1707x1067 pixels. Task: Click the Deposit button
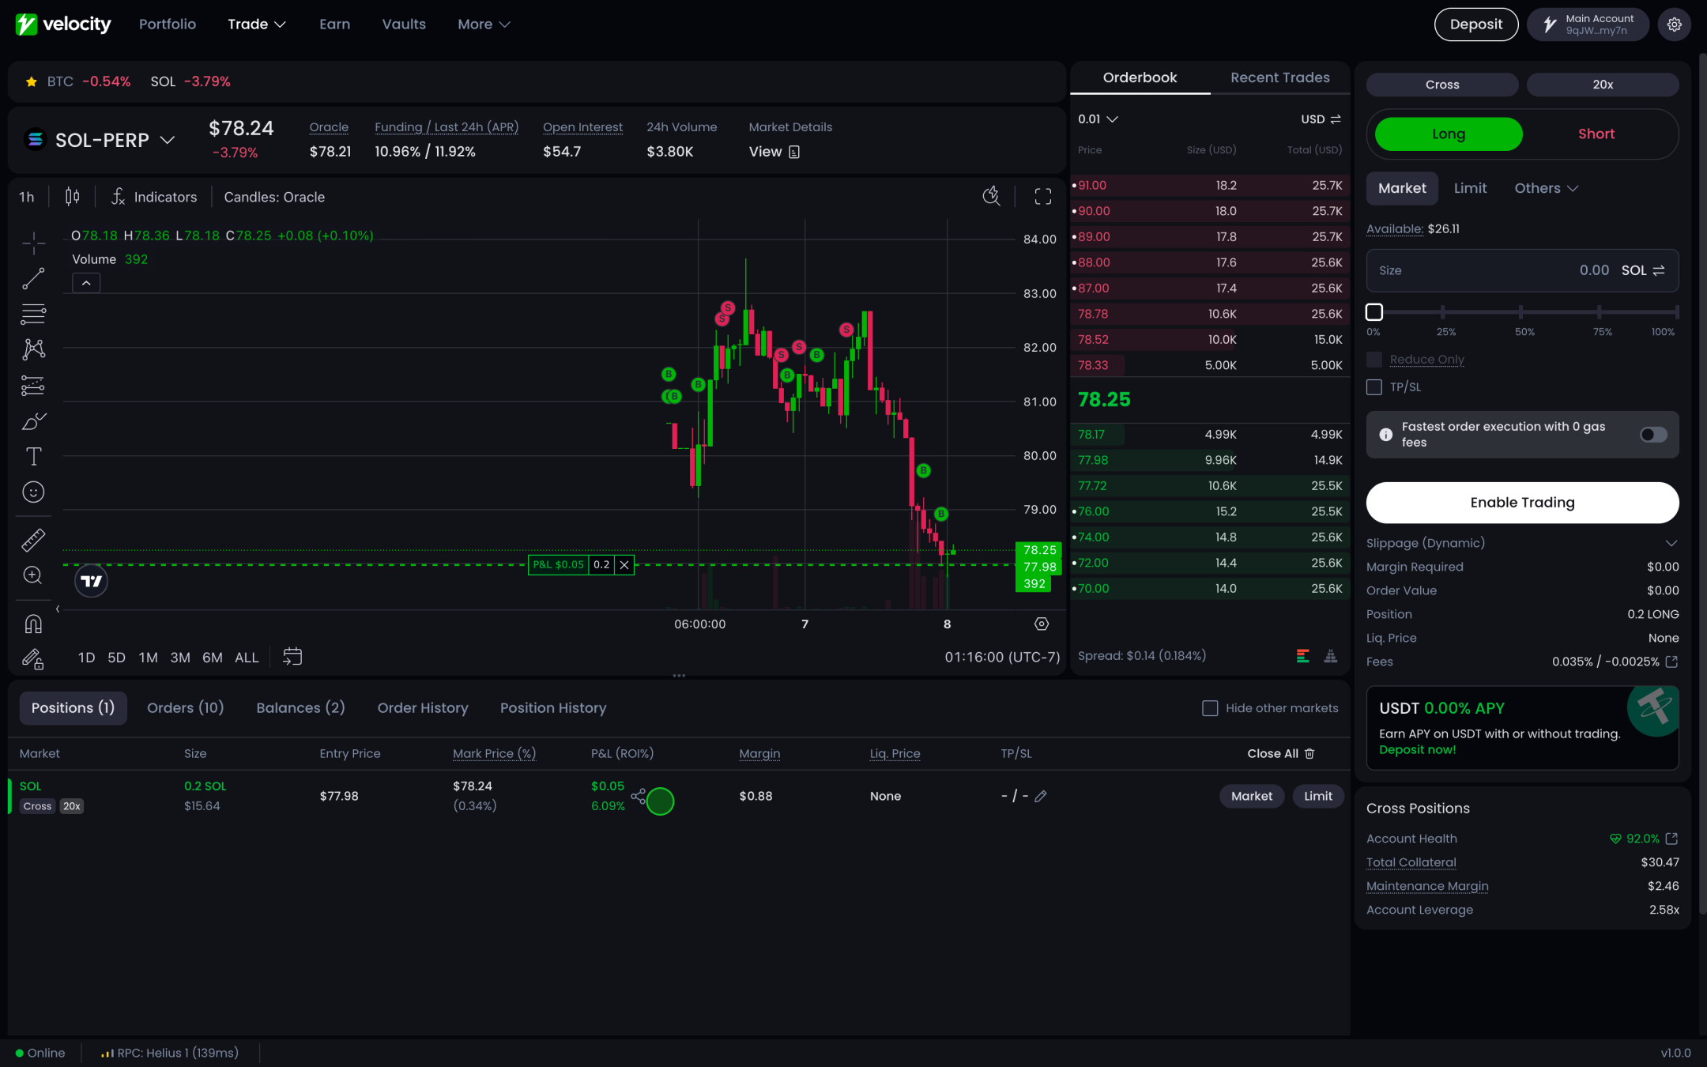[1475, 25]
